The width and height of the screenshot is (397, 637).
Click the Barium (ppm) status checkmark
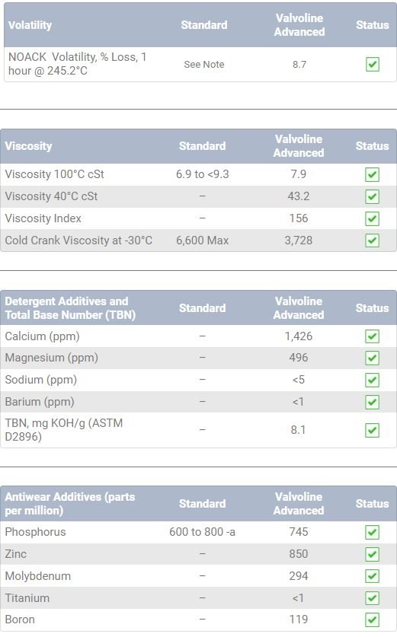point(372,402)
